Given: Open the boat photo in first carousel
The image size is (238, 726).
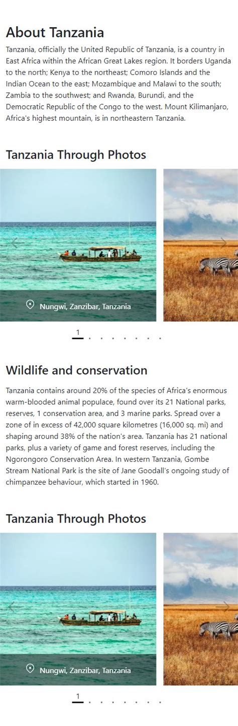Looking at the screenshot, I should click(x=78, y=245).
